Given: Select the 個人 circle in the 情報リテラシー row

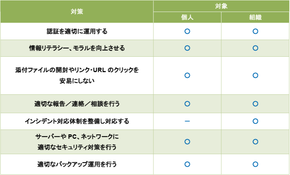Looking at the screenshot, I should [x=187, y=48].
